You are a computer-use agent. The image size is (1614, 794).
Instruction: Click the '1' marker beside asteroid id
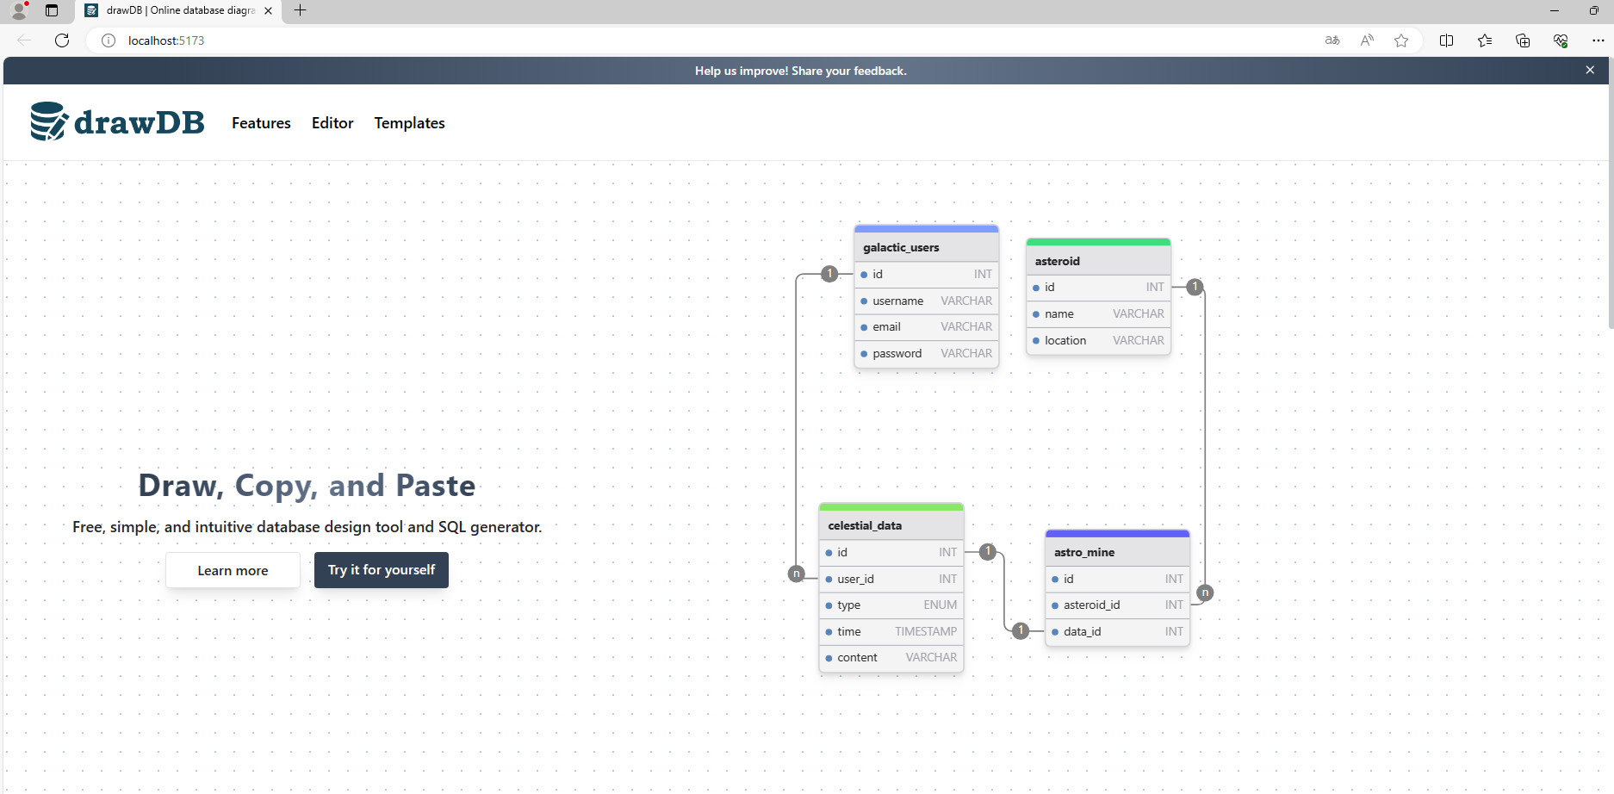click(1195, 287)
